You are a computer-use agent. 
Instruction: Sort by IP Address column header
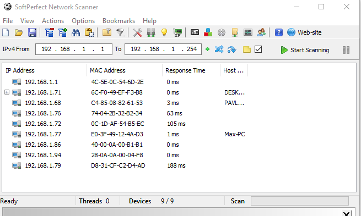coord(45,70)
